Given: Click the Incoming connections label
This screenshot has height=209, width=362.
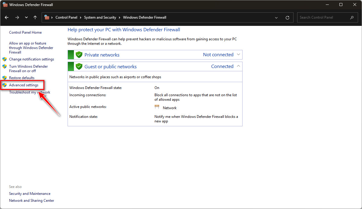Looking at the screenshot, I should pos(88,95).
